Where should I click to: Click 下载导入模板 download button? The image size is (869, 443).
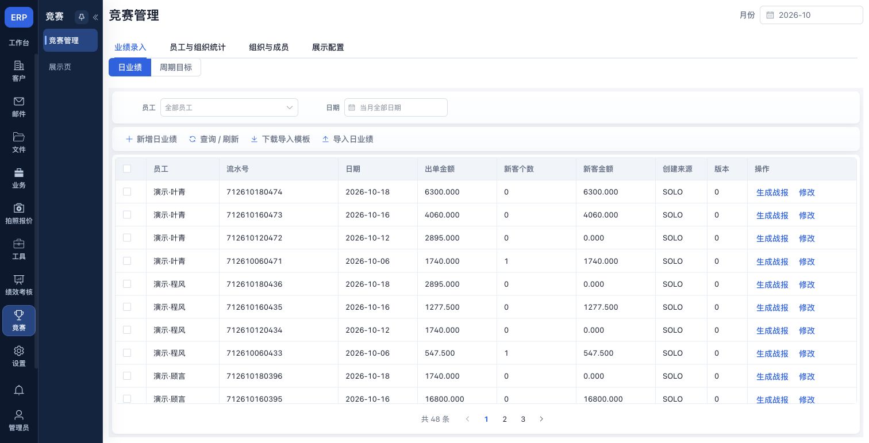[x=280, y=139]
